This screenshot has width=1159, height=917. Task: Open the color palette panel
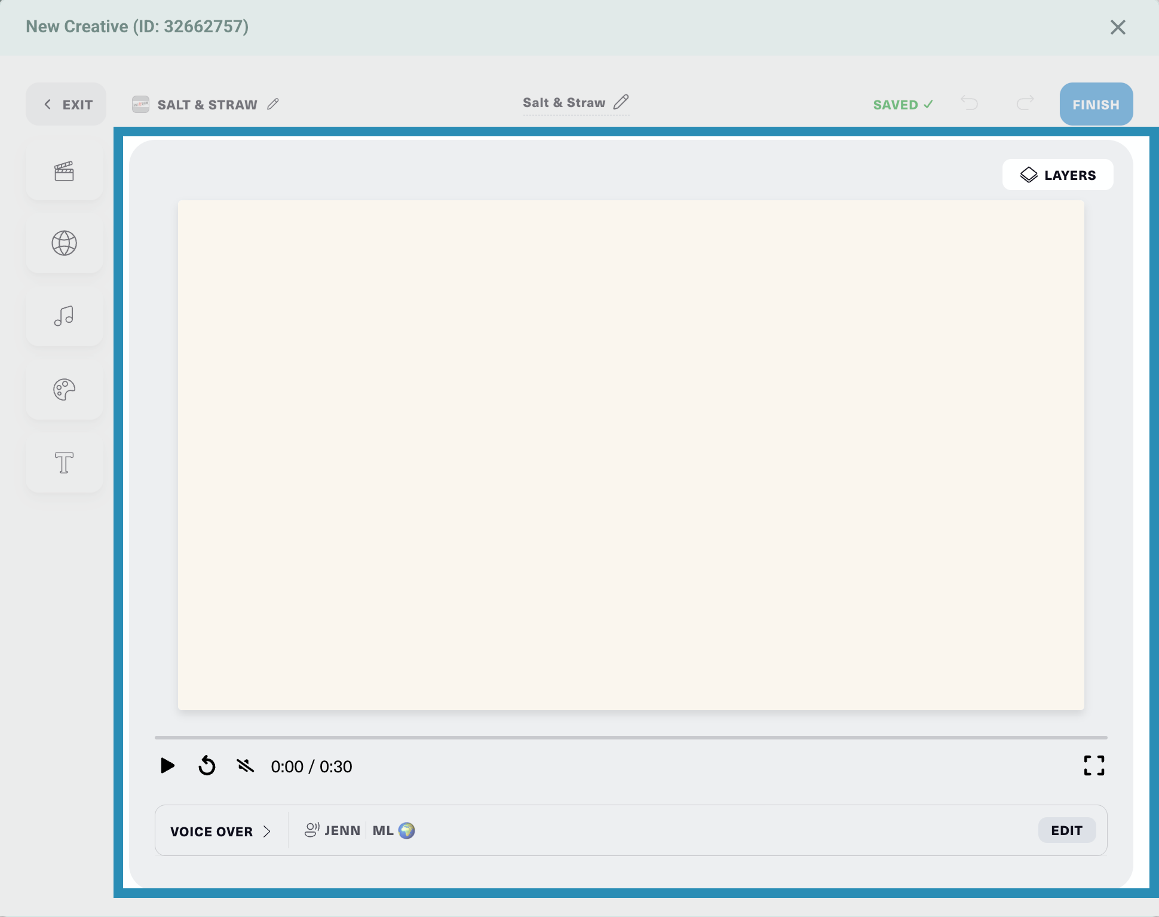tap(64, 390)
